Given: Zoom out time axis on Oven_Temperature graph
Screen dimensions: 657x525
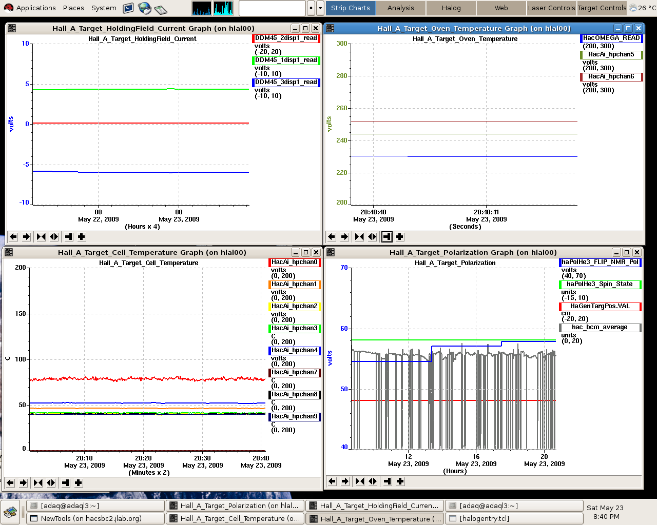Looking at the screenshot, I should click(373, 237).
